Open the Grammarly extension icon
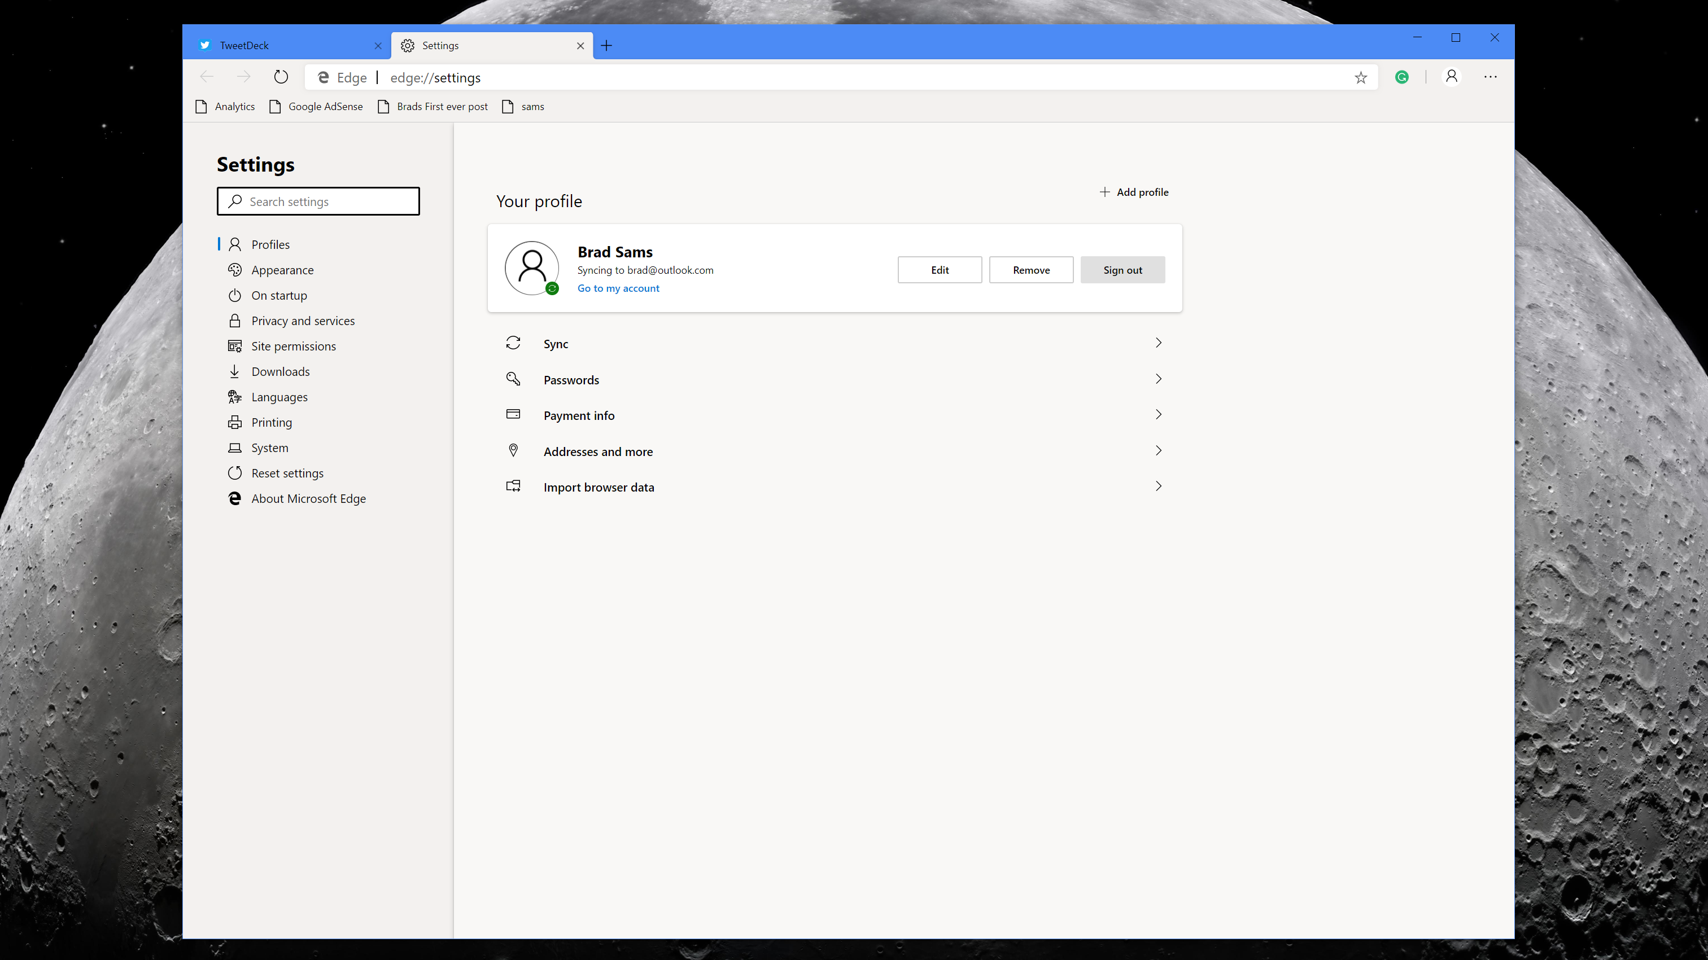Screen dimensions: 1708x960 [1401, 77]
